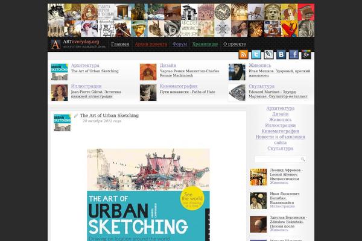Image resolution: width=362 pixels, height=241 pixels.
Task: Click Живопись tag under Леонид Афремов
Action: pyautogui.click(x=279, y=183)
